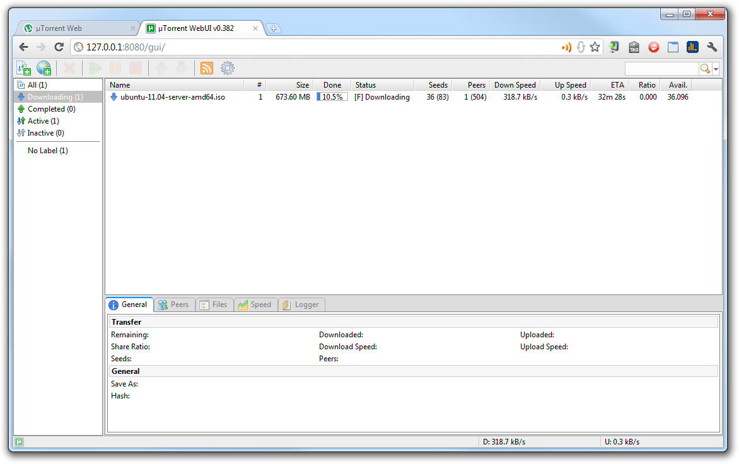
Task: Sort by the ETA column header
Action: (610, 84)
